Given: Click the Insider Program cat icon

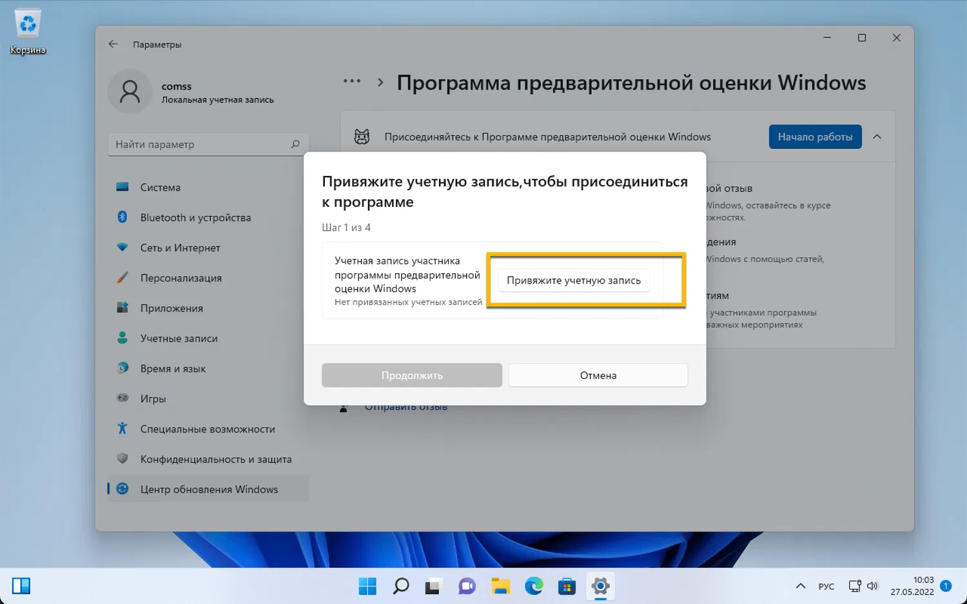Looking at the screenshot, I should [362, 137].
